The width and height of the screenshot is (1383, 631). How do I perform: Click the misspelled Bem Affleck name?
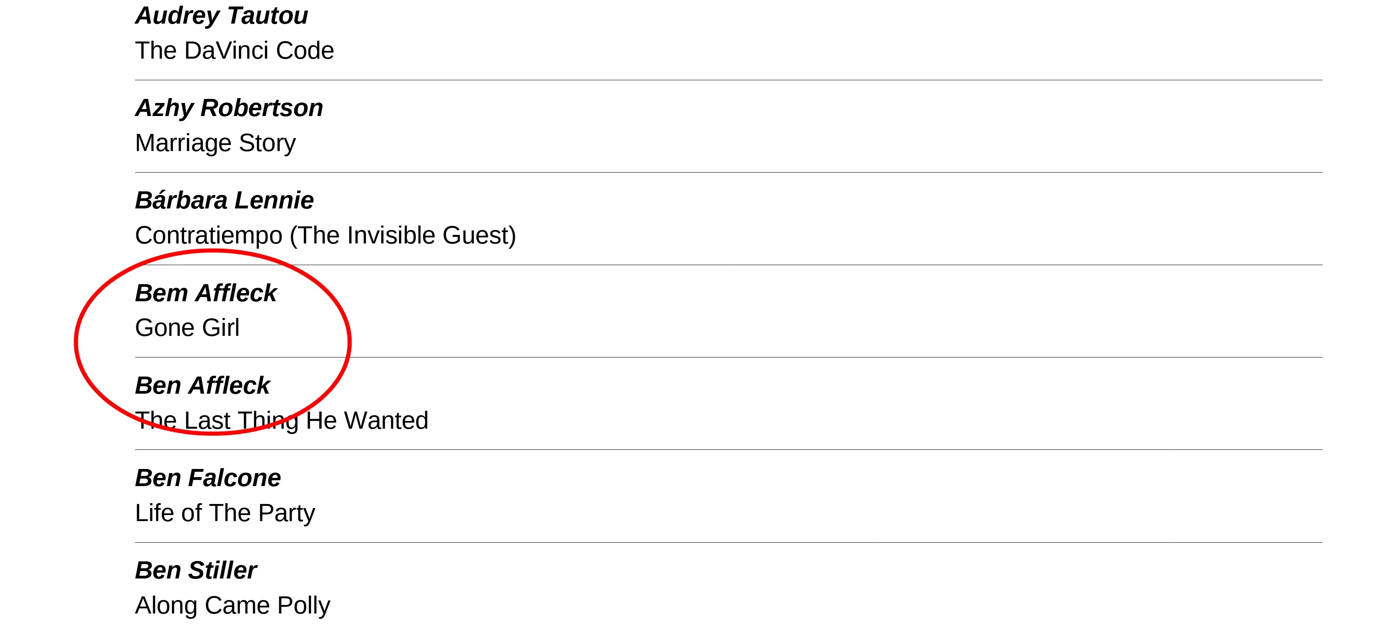(x=206, y=293)
